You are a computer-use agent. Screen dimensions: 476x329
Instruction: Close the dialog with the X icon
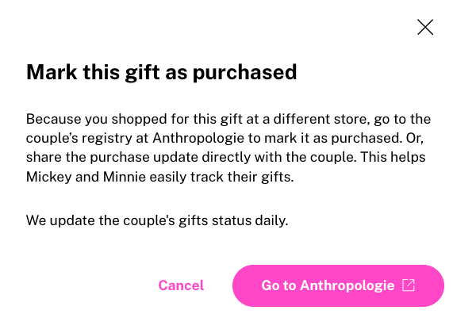click(x=425, y=27)
